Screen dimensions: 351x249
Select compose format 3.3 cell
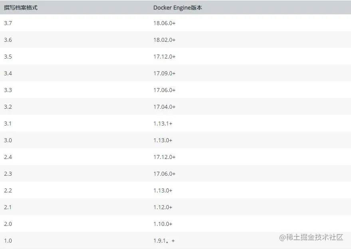[x=8, y=90]
